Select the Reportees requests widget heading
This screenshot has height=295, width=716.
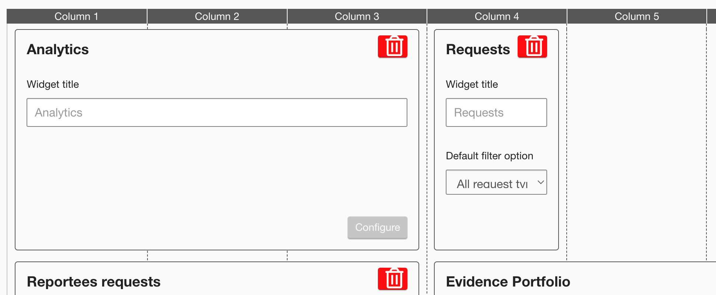(94, 282)
